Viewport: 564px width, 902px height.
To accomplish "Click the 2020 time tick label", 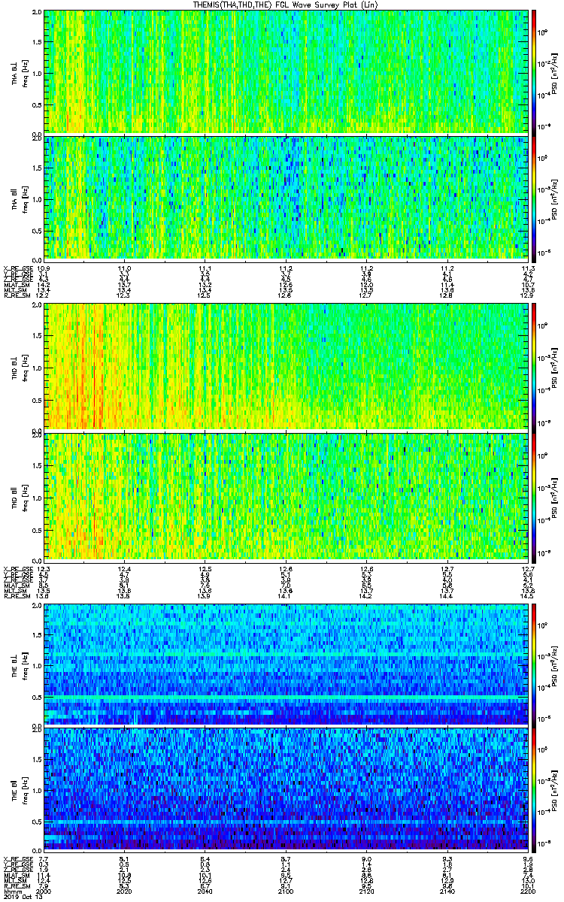I will coord(124,890).
